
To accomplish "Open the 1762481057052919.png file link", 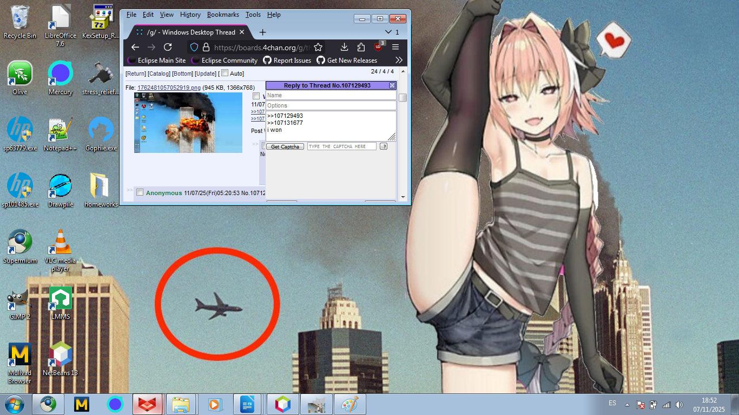I will tap(169, 88).
